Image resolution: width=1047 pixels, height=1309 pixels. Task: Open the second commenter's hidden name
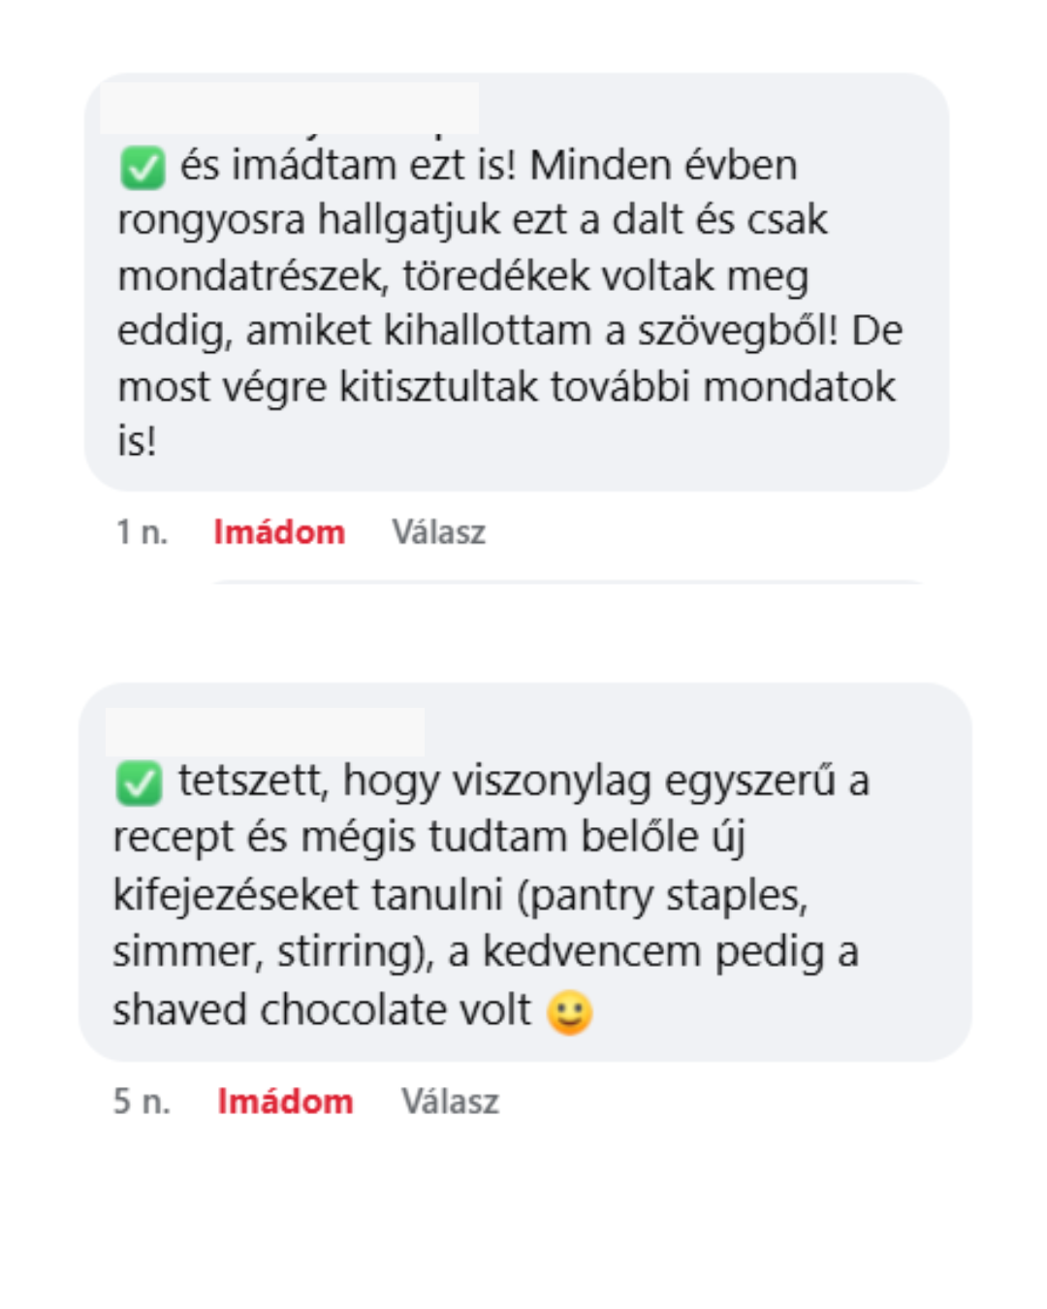pos(265,731)
